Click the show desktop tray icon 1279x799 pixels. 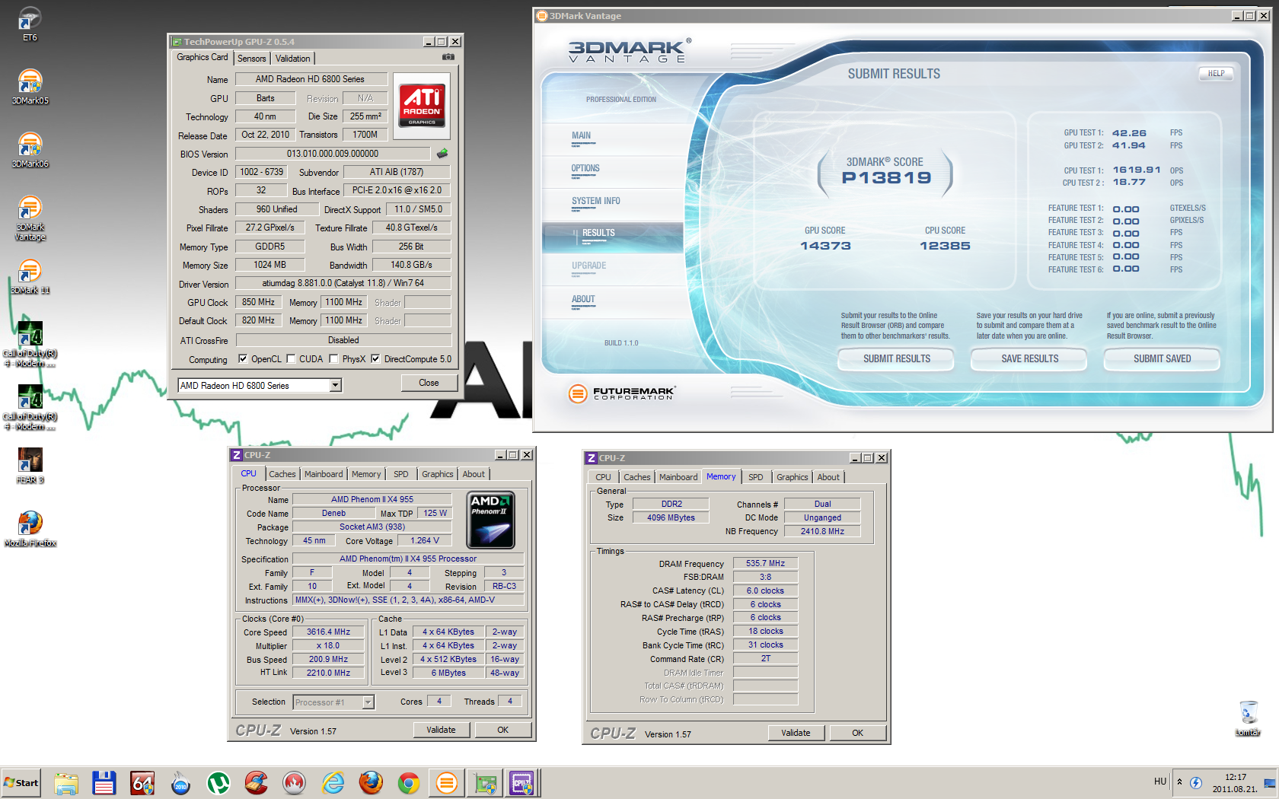point(1269,783)
